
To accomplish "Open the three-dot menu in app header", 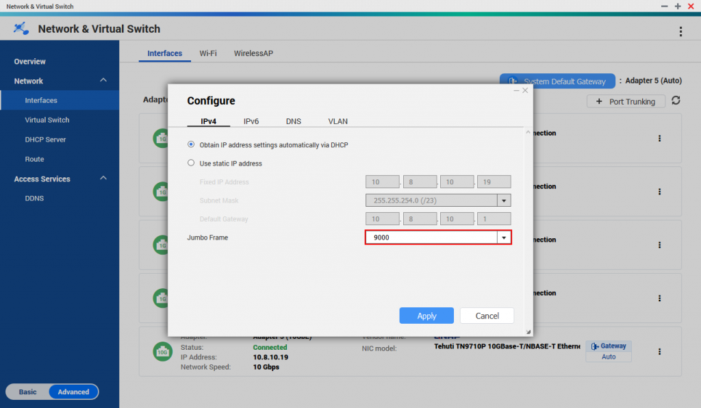I will (680, 31).
